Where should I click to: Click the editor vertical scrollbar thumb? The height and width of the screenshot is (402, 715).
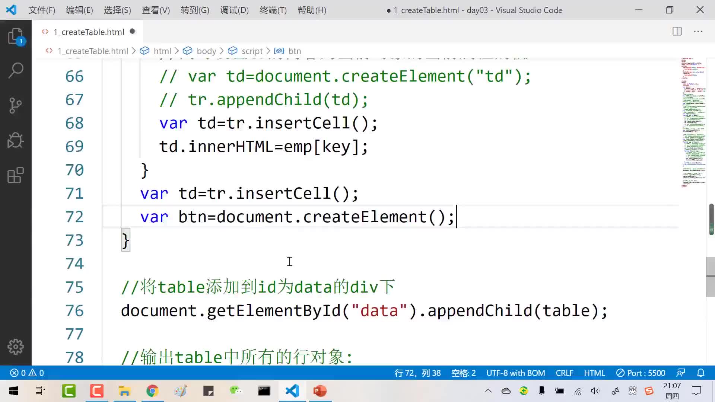(711, 277)
